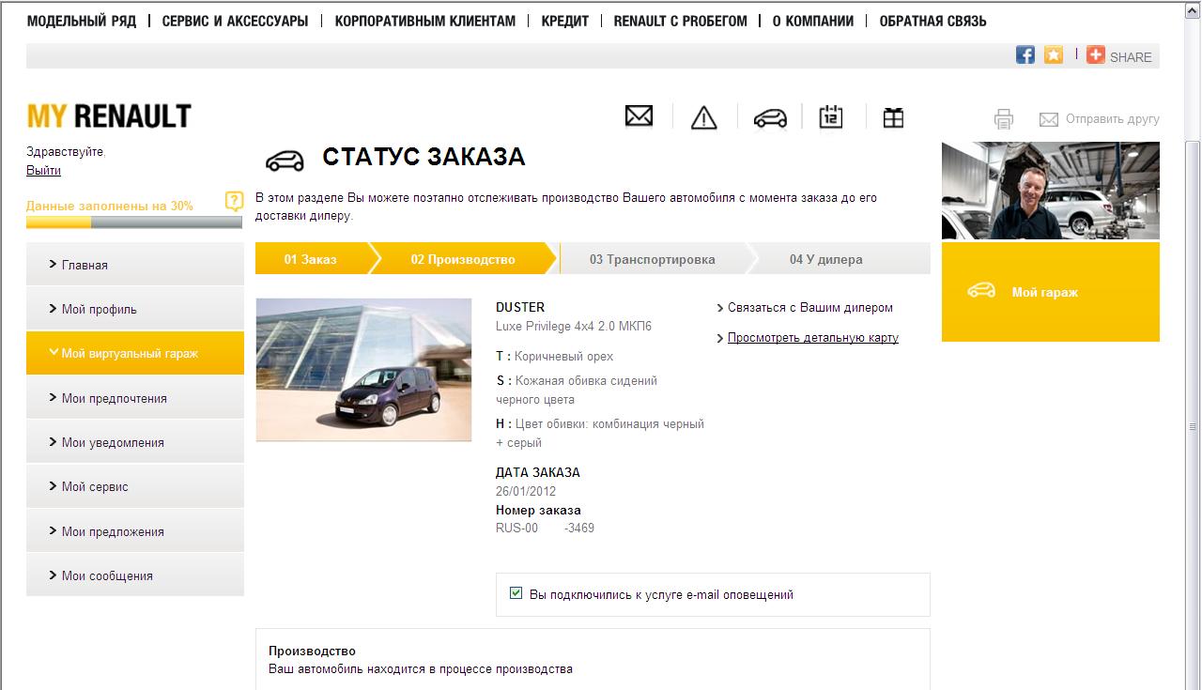Share the page on Facebook

pos(1025,55)
